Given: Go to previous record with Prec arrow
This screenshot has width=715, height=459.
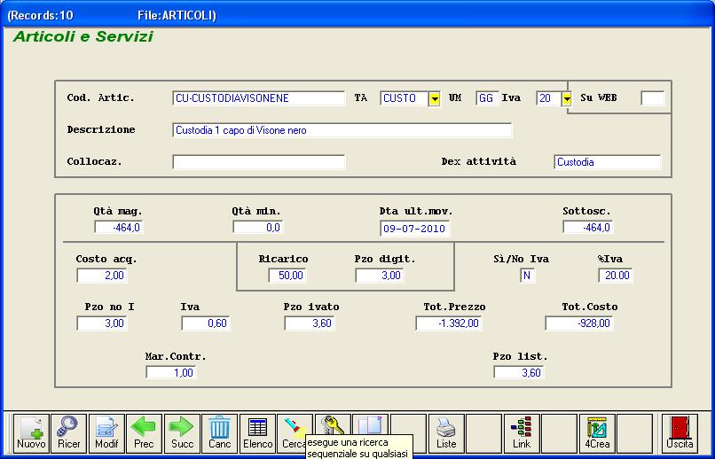Looking at the screenshot, I should click(144, 433).
